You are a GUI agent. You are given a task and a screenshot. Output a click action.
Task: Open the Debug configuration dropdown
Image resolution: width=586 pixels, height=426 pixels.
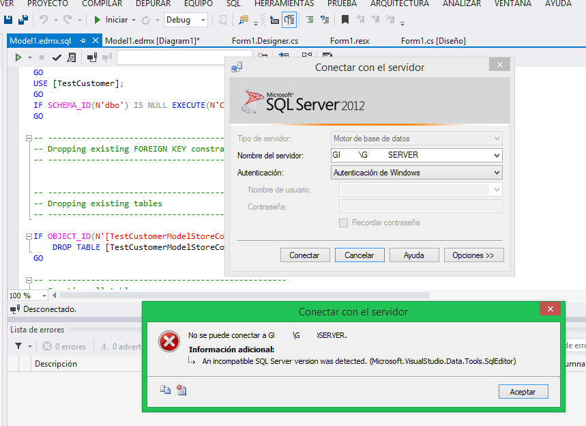point(203,20)
